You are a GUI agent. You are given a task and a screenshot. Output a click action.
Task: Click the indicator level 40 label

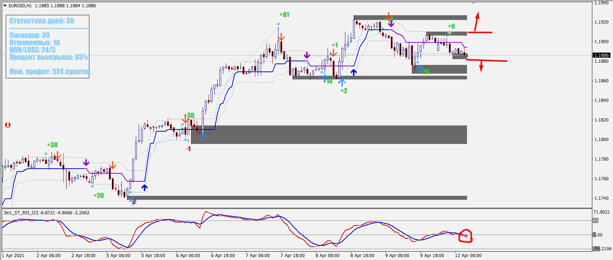(596, 220)
